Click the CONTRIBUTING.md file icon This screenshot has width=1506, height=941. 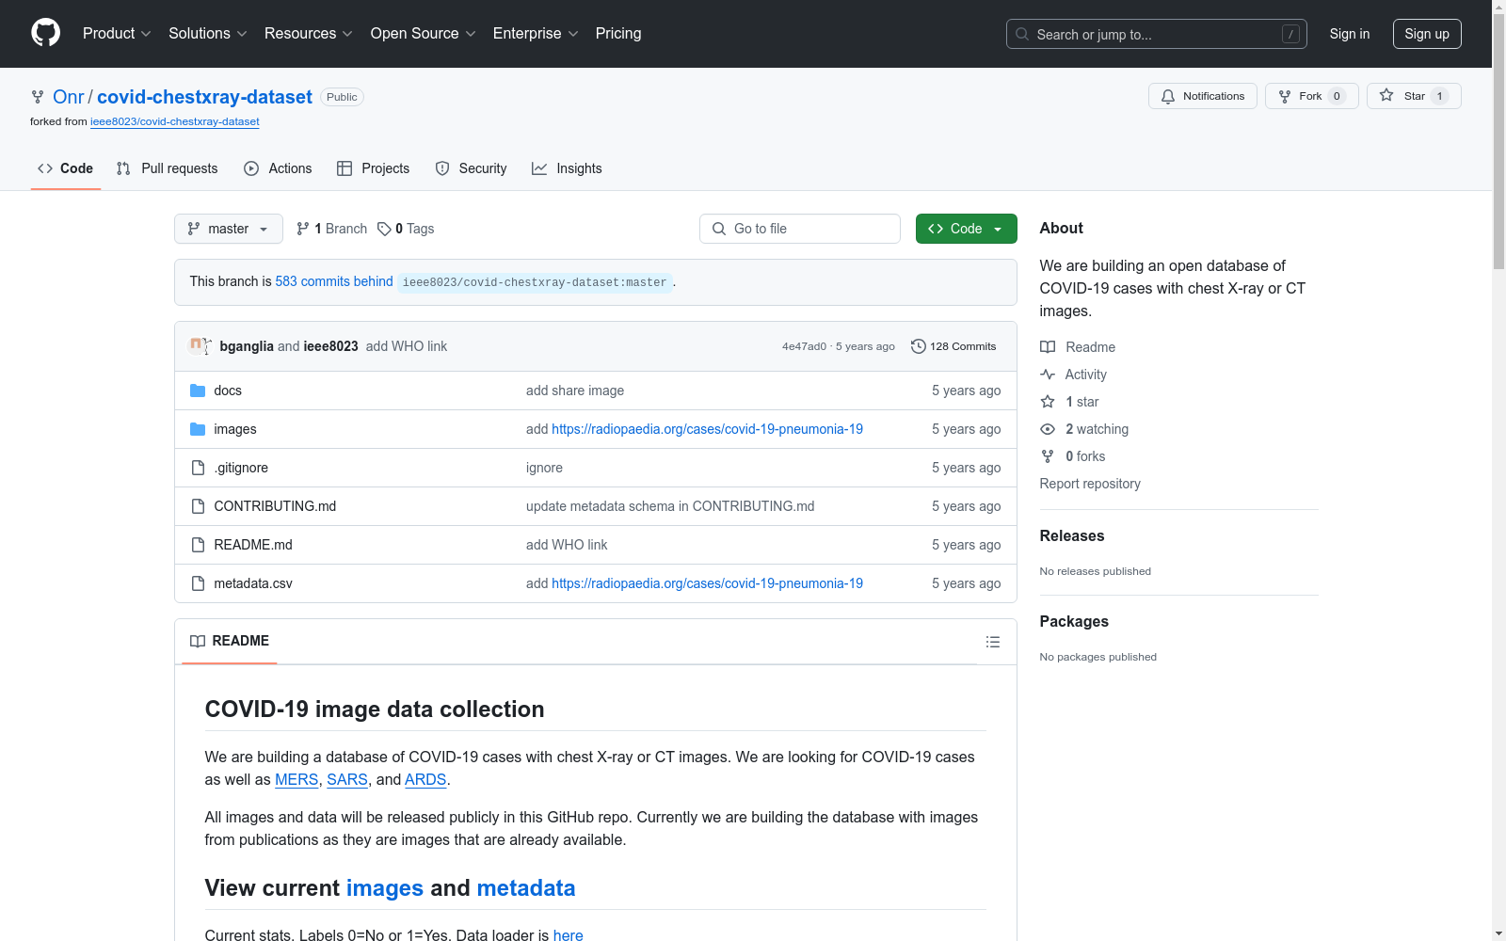198,506
